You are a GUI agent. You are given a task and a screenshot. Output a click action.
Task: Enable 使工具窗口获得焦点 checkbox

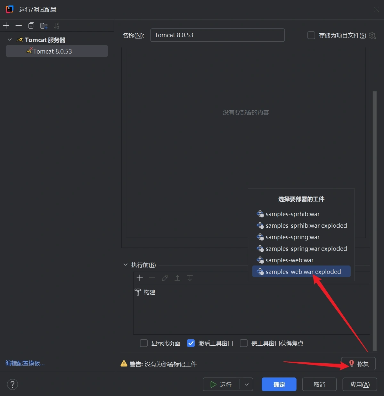244,343
